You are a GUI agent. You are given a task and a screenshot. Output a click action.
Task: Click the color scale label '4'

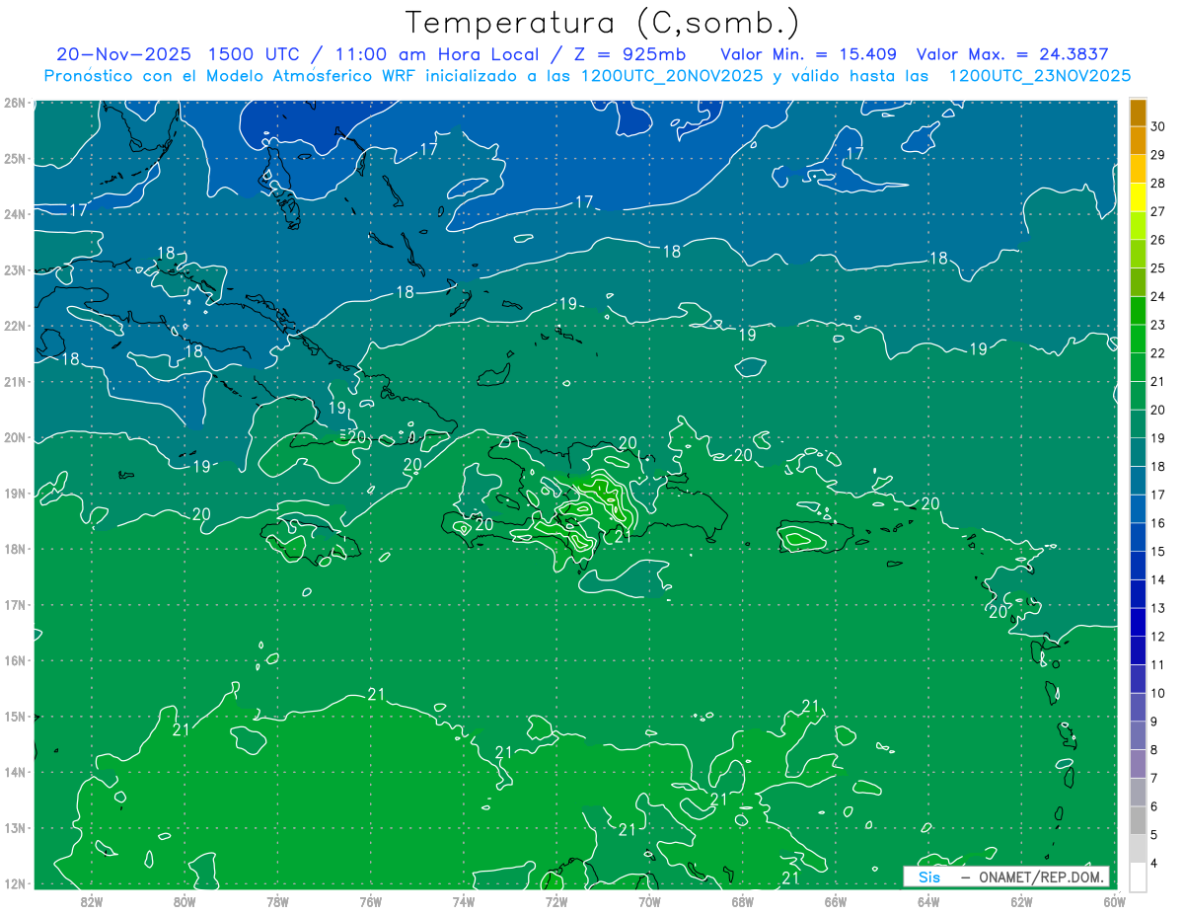[x=1153, y=863]
